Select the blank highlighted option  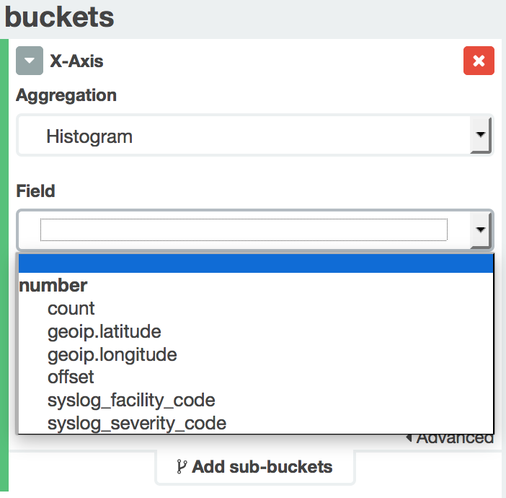click(255, 263)
